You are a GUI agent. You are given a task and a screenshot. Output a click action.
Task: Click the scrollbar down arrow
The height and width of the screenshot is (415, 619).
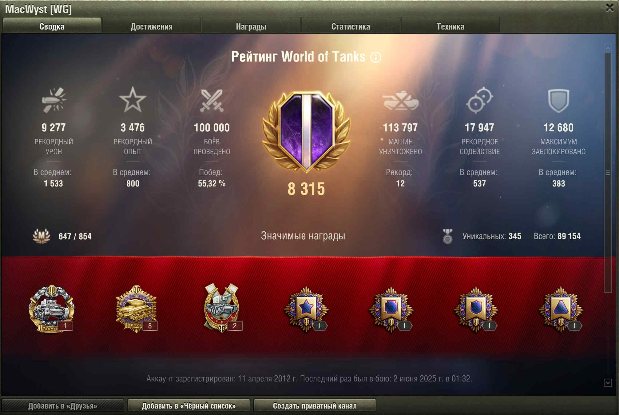coord(608,383)
